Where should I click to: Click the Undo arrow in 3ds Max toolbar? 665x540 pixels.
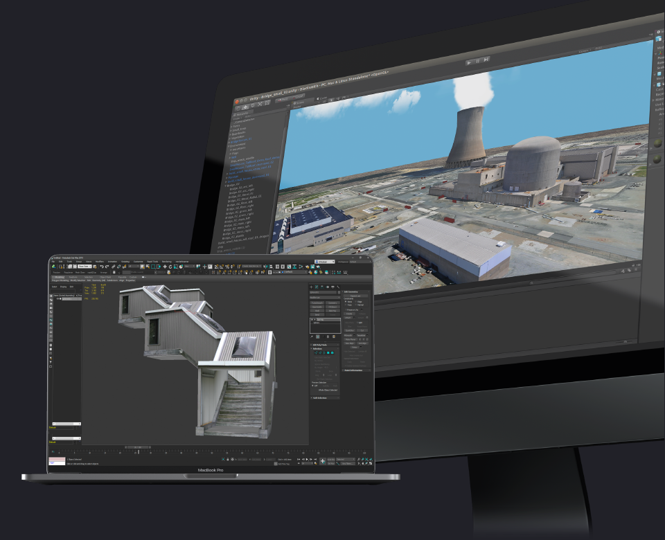pos(101,267)
